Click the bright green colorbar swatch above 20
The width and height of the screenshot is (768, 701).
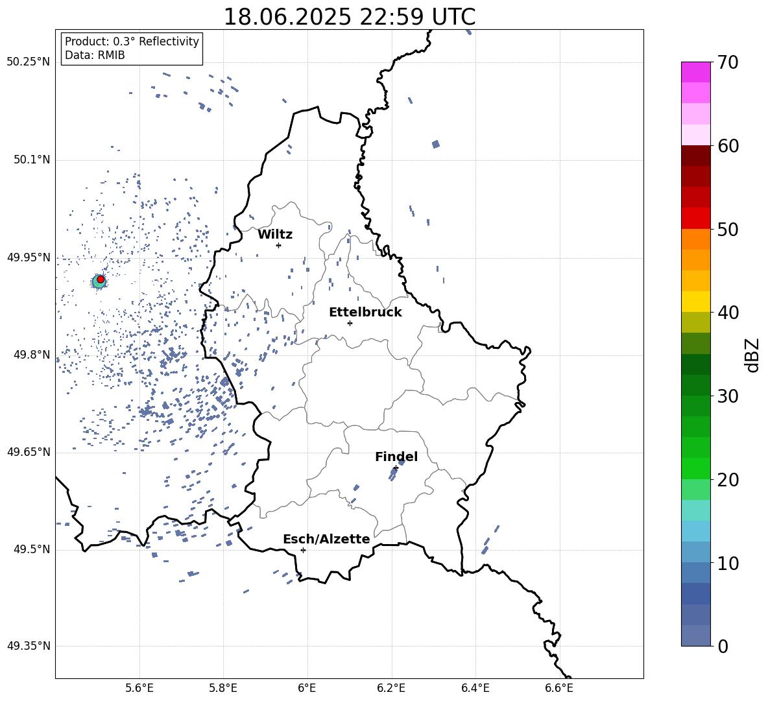pos(695,468)
